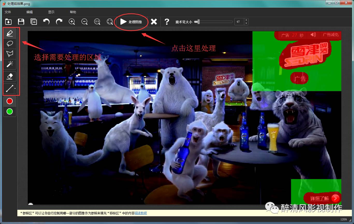Select the eraser tool
354x224 pixels.
coord(10,76)
